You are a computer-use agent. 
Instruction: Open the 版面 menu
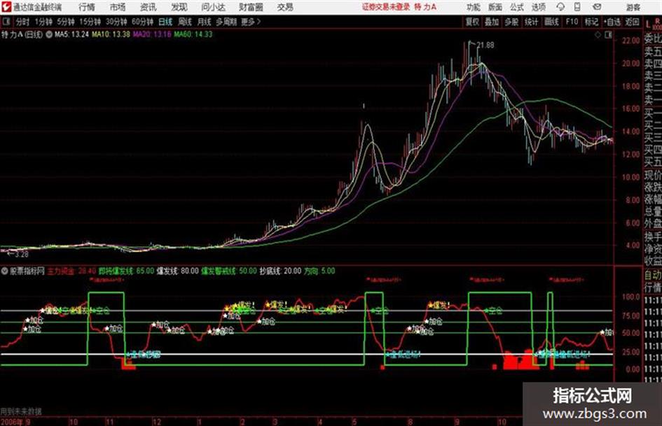pos(495,7)
